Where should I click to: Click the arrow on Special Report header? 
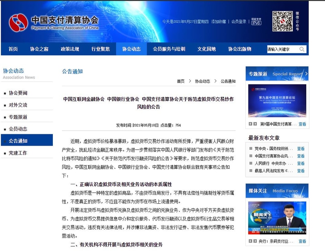(306, 74)
